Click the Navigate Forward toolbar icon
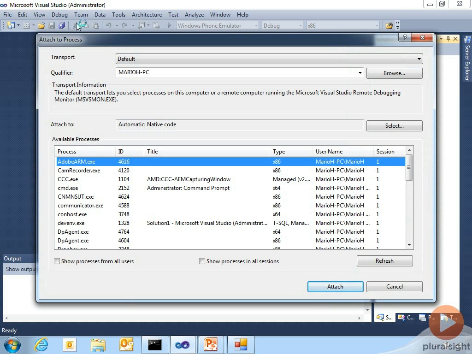This screenshot has height=354, width=472. (x=156, y=26)
